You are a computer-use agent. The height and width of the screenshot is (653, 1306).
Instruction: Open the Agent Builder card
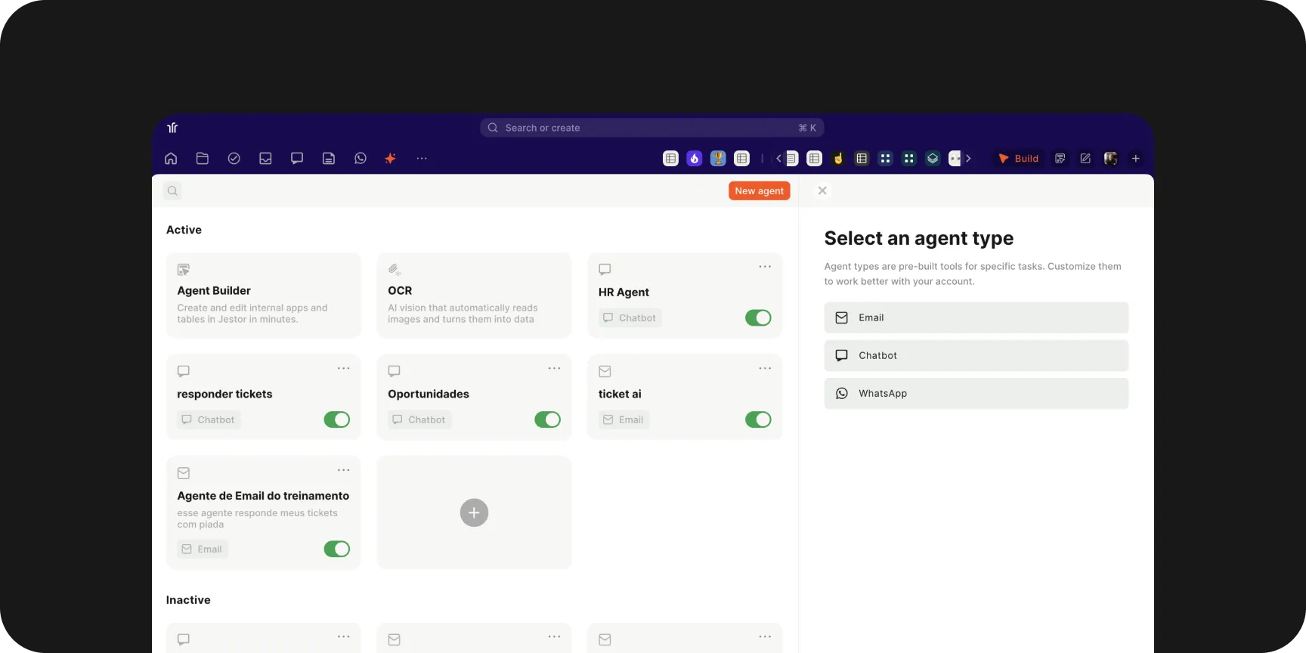[263, 296]
